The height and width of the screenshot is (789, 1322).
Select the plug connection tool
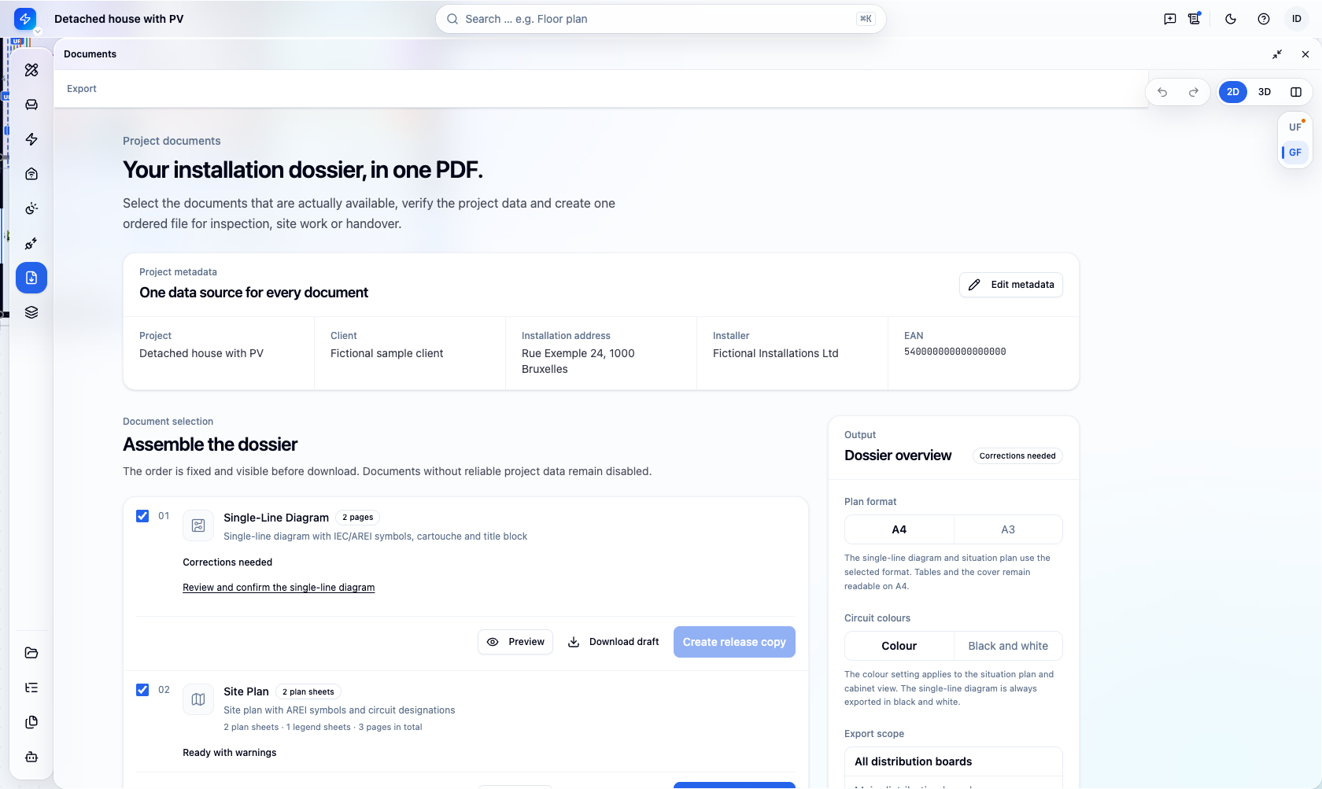click(x=31, y=243)
